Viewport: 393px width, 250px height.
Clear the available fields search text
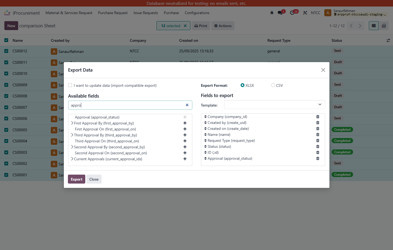(x=187, y=105)
